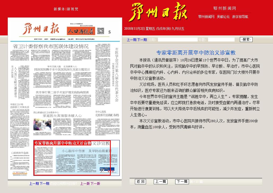This screenshot has width=273, height=193.
Task: Open the article 纪检委员宣讲新条例
Action: pyautogui.click(x=107, y=115)
